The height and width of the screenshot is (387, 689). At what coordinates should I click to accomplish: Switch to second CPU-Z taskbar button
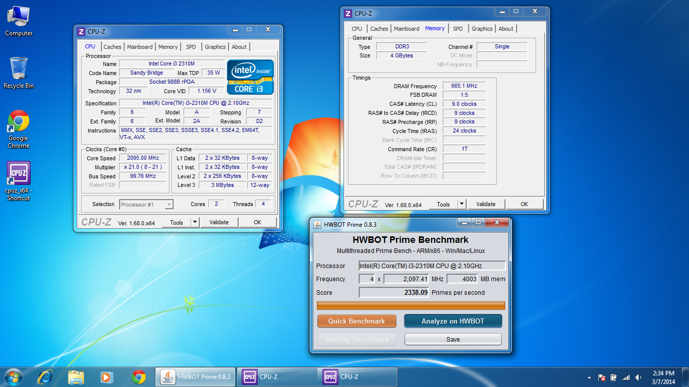tap(358, 377)
